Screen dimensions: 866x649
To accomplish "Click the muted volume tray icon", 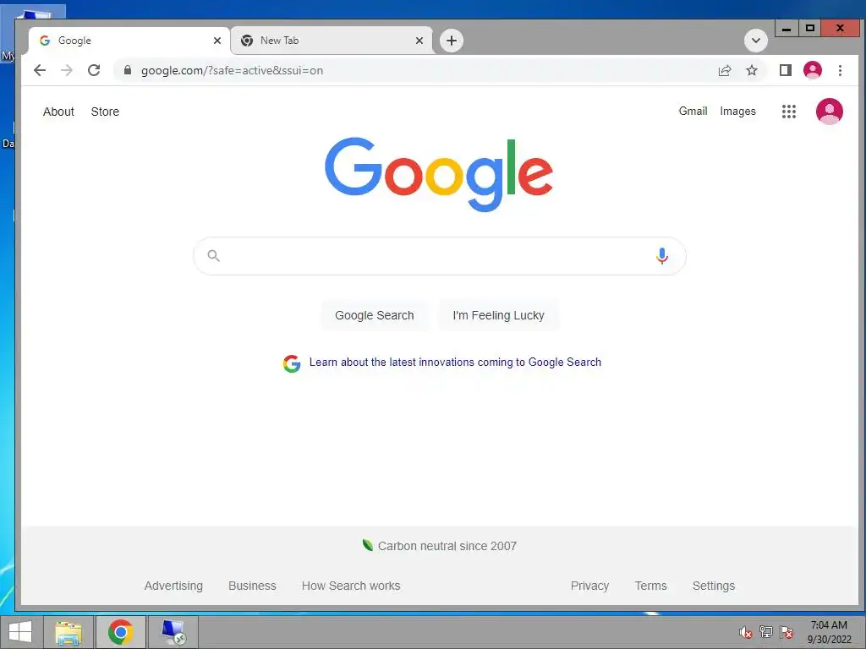I will pyautogui.click(x=745, y=632).
